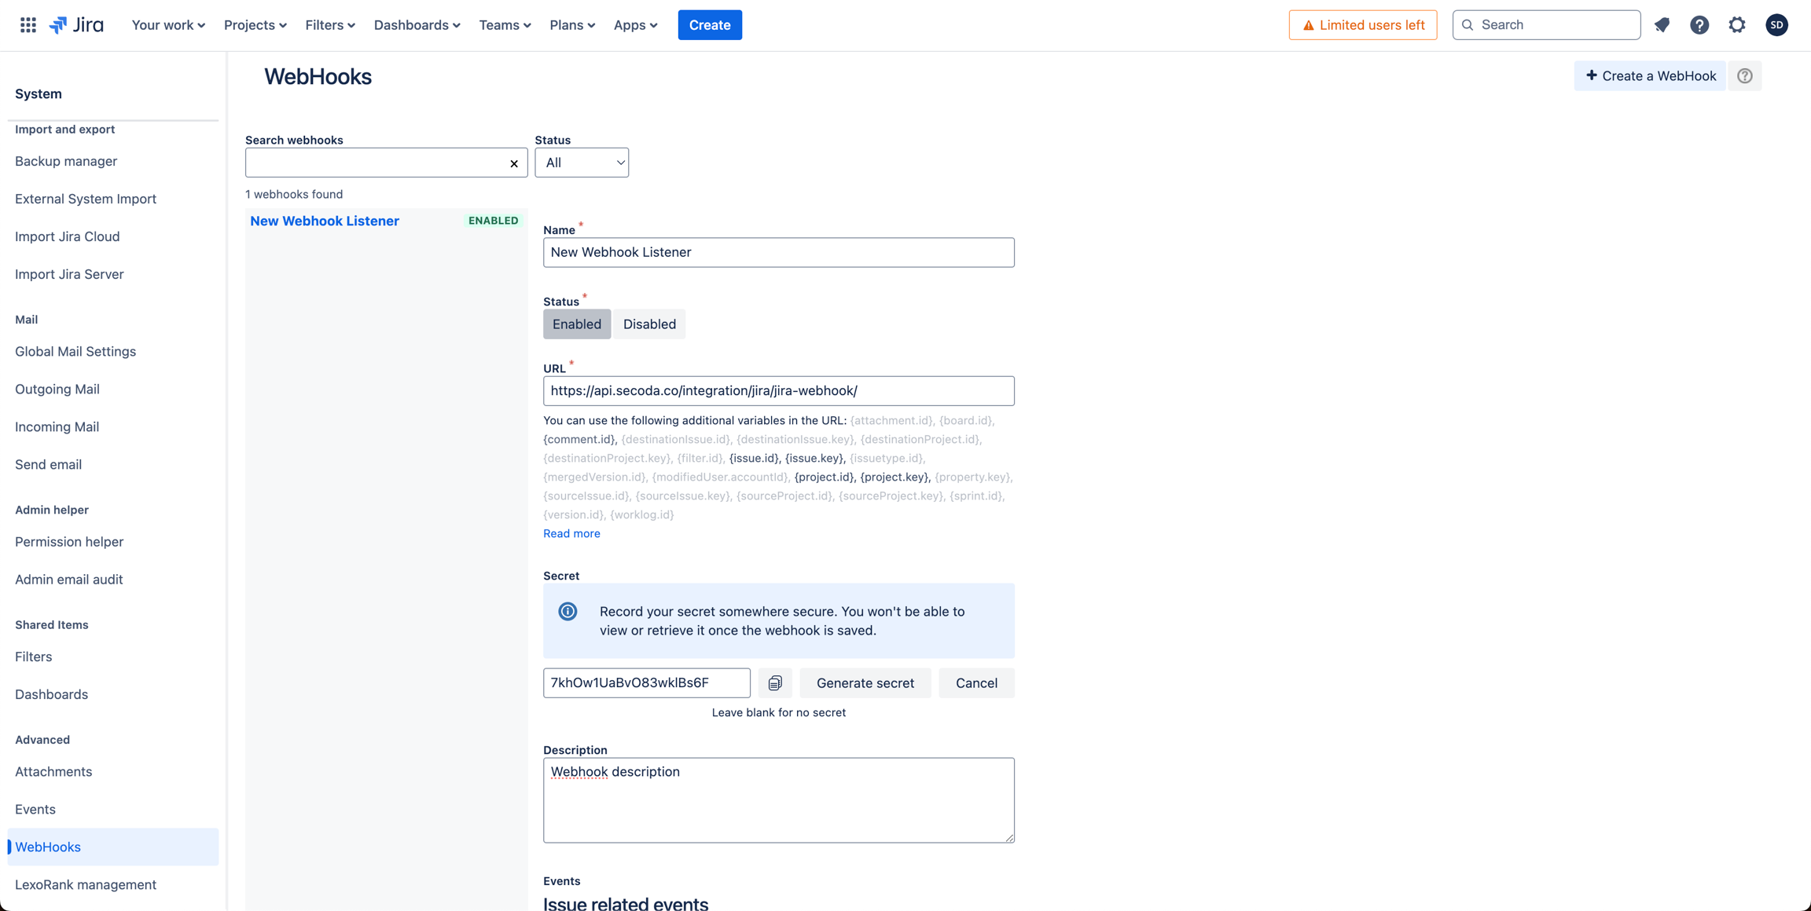
Task: Set webhook status to Enabled
Action: (x=576, y=324)
